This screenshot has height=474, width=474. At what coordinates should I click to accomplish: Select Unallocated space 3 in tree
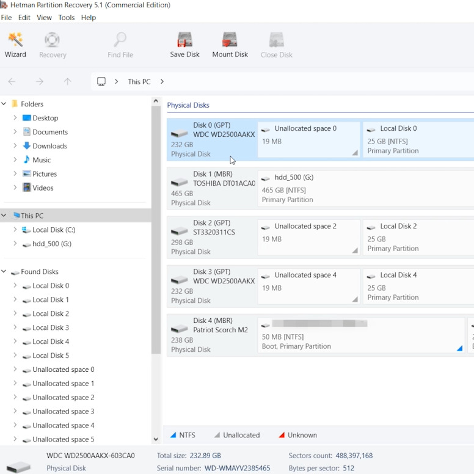click(64, 412)
